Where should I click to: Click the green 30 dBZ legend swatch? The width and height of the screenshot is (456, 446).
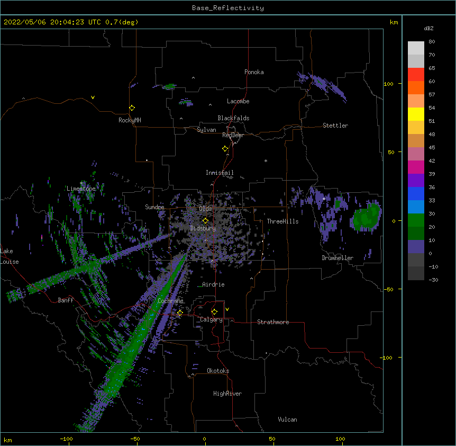(416, 220)
